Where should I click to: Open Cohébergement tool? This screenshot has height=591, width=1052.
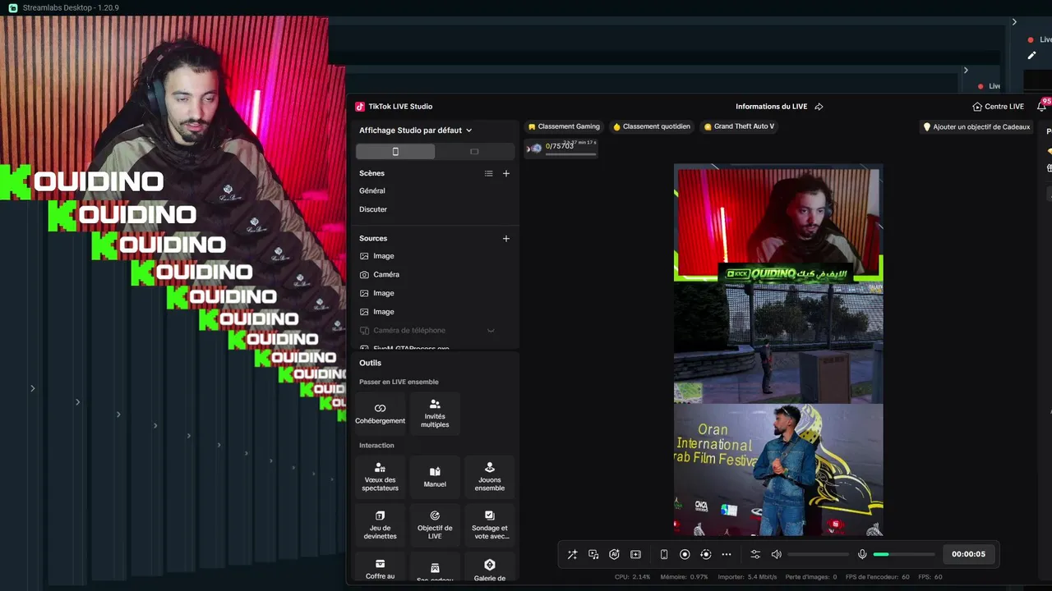(380, 414)
